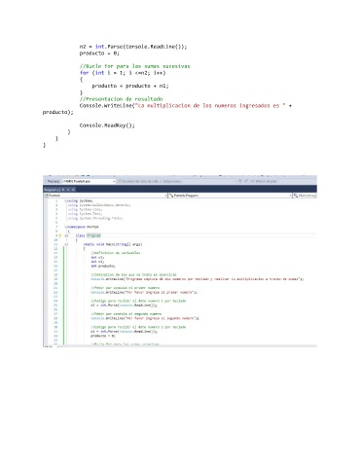Collapse the using directives outline block

[65, 201]
